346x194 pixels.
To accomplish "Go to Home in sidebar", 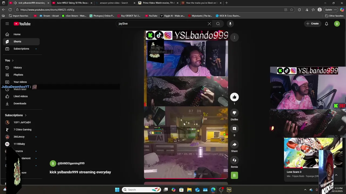I will pyautogui.click(x=21, y=34).
